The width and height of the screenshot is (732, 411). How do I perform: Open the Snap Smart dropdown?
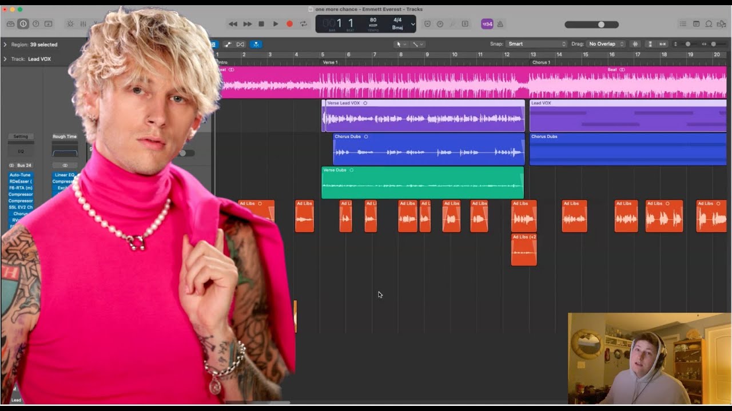pos(536,44)
